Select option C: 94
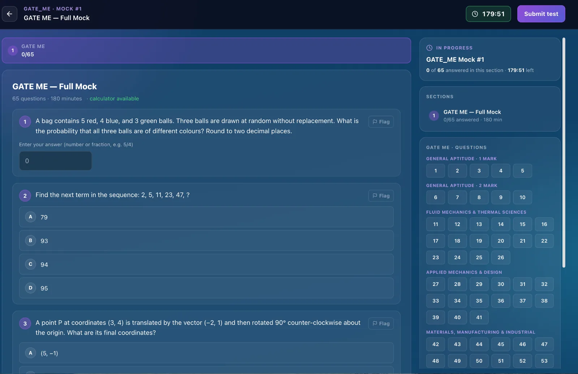 pyautogui.click(x=206, y=265)
